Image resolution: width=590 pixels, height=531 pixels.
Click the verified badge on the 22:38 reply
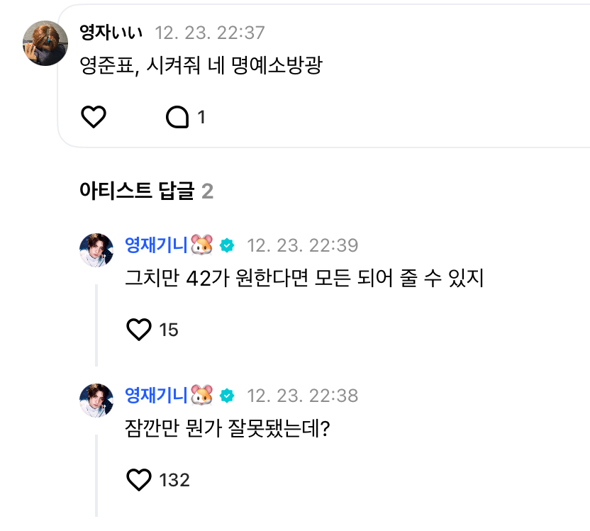point(227,395)
